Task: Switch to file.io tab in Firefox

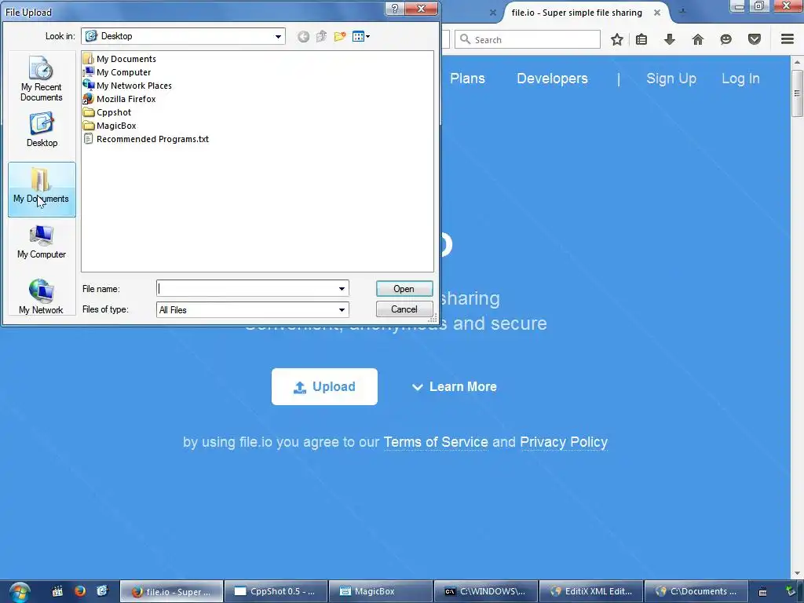Action: click(x=577, y=13)
